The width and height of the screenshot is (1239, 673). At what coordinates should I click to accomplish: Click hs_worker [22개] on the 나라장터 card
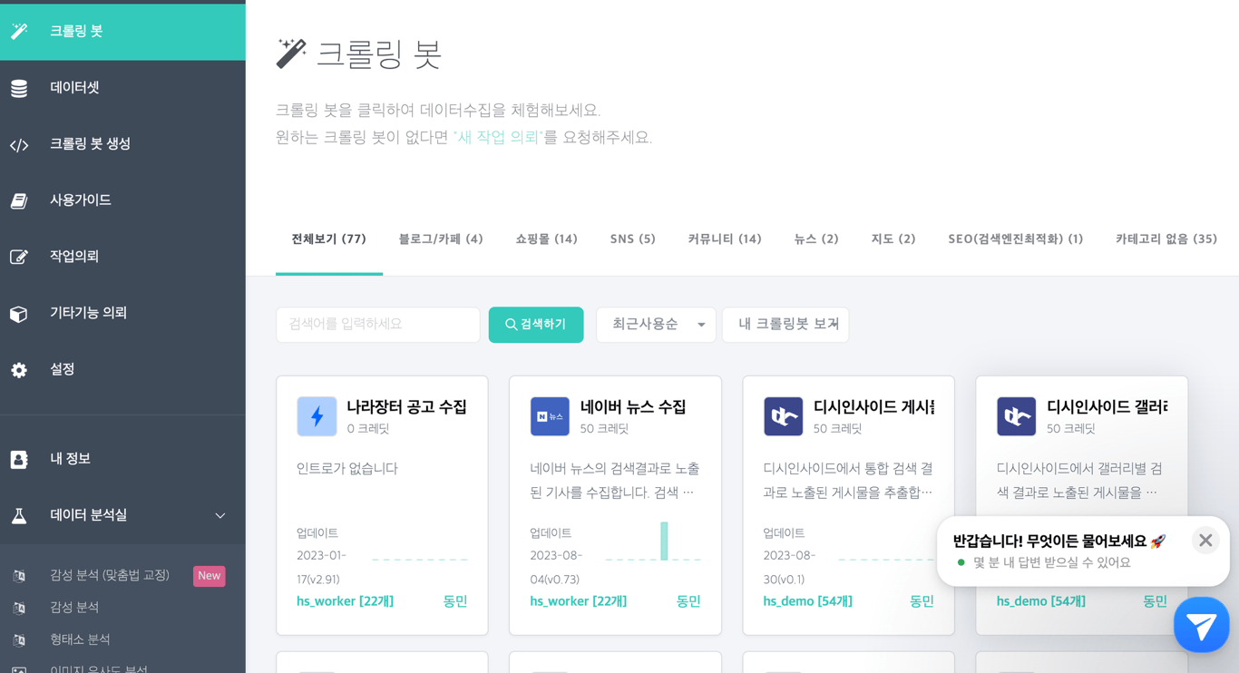pyautogui.click(x=345, y=601)
